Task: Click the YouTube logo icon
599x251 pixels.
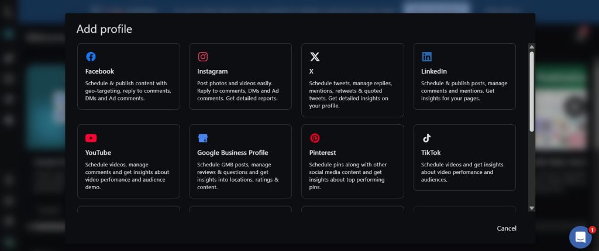Action: coord(91,138)
